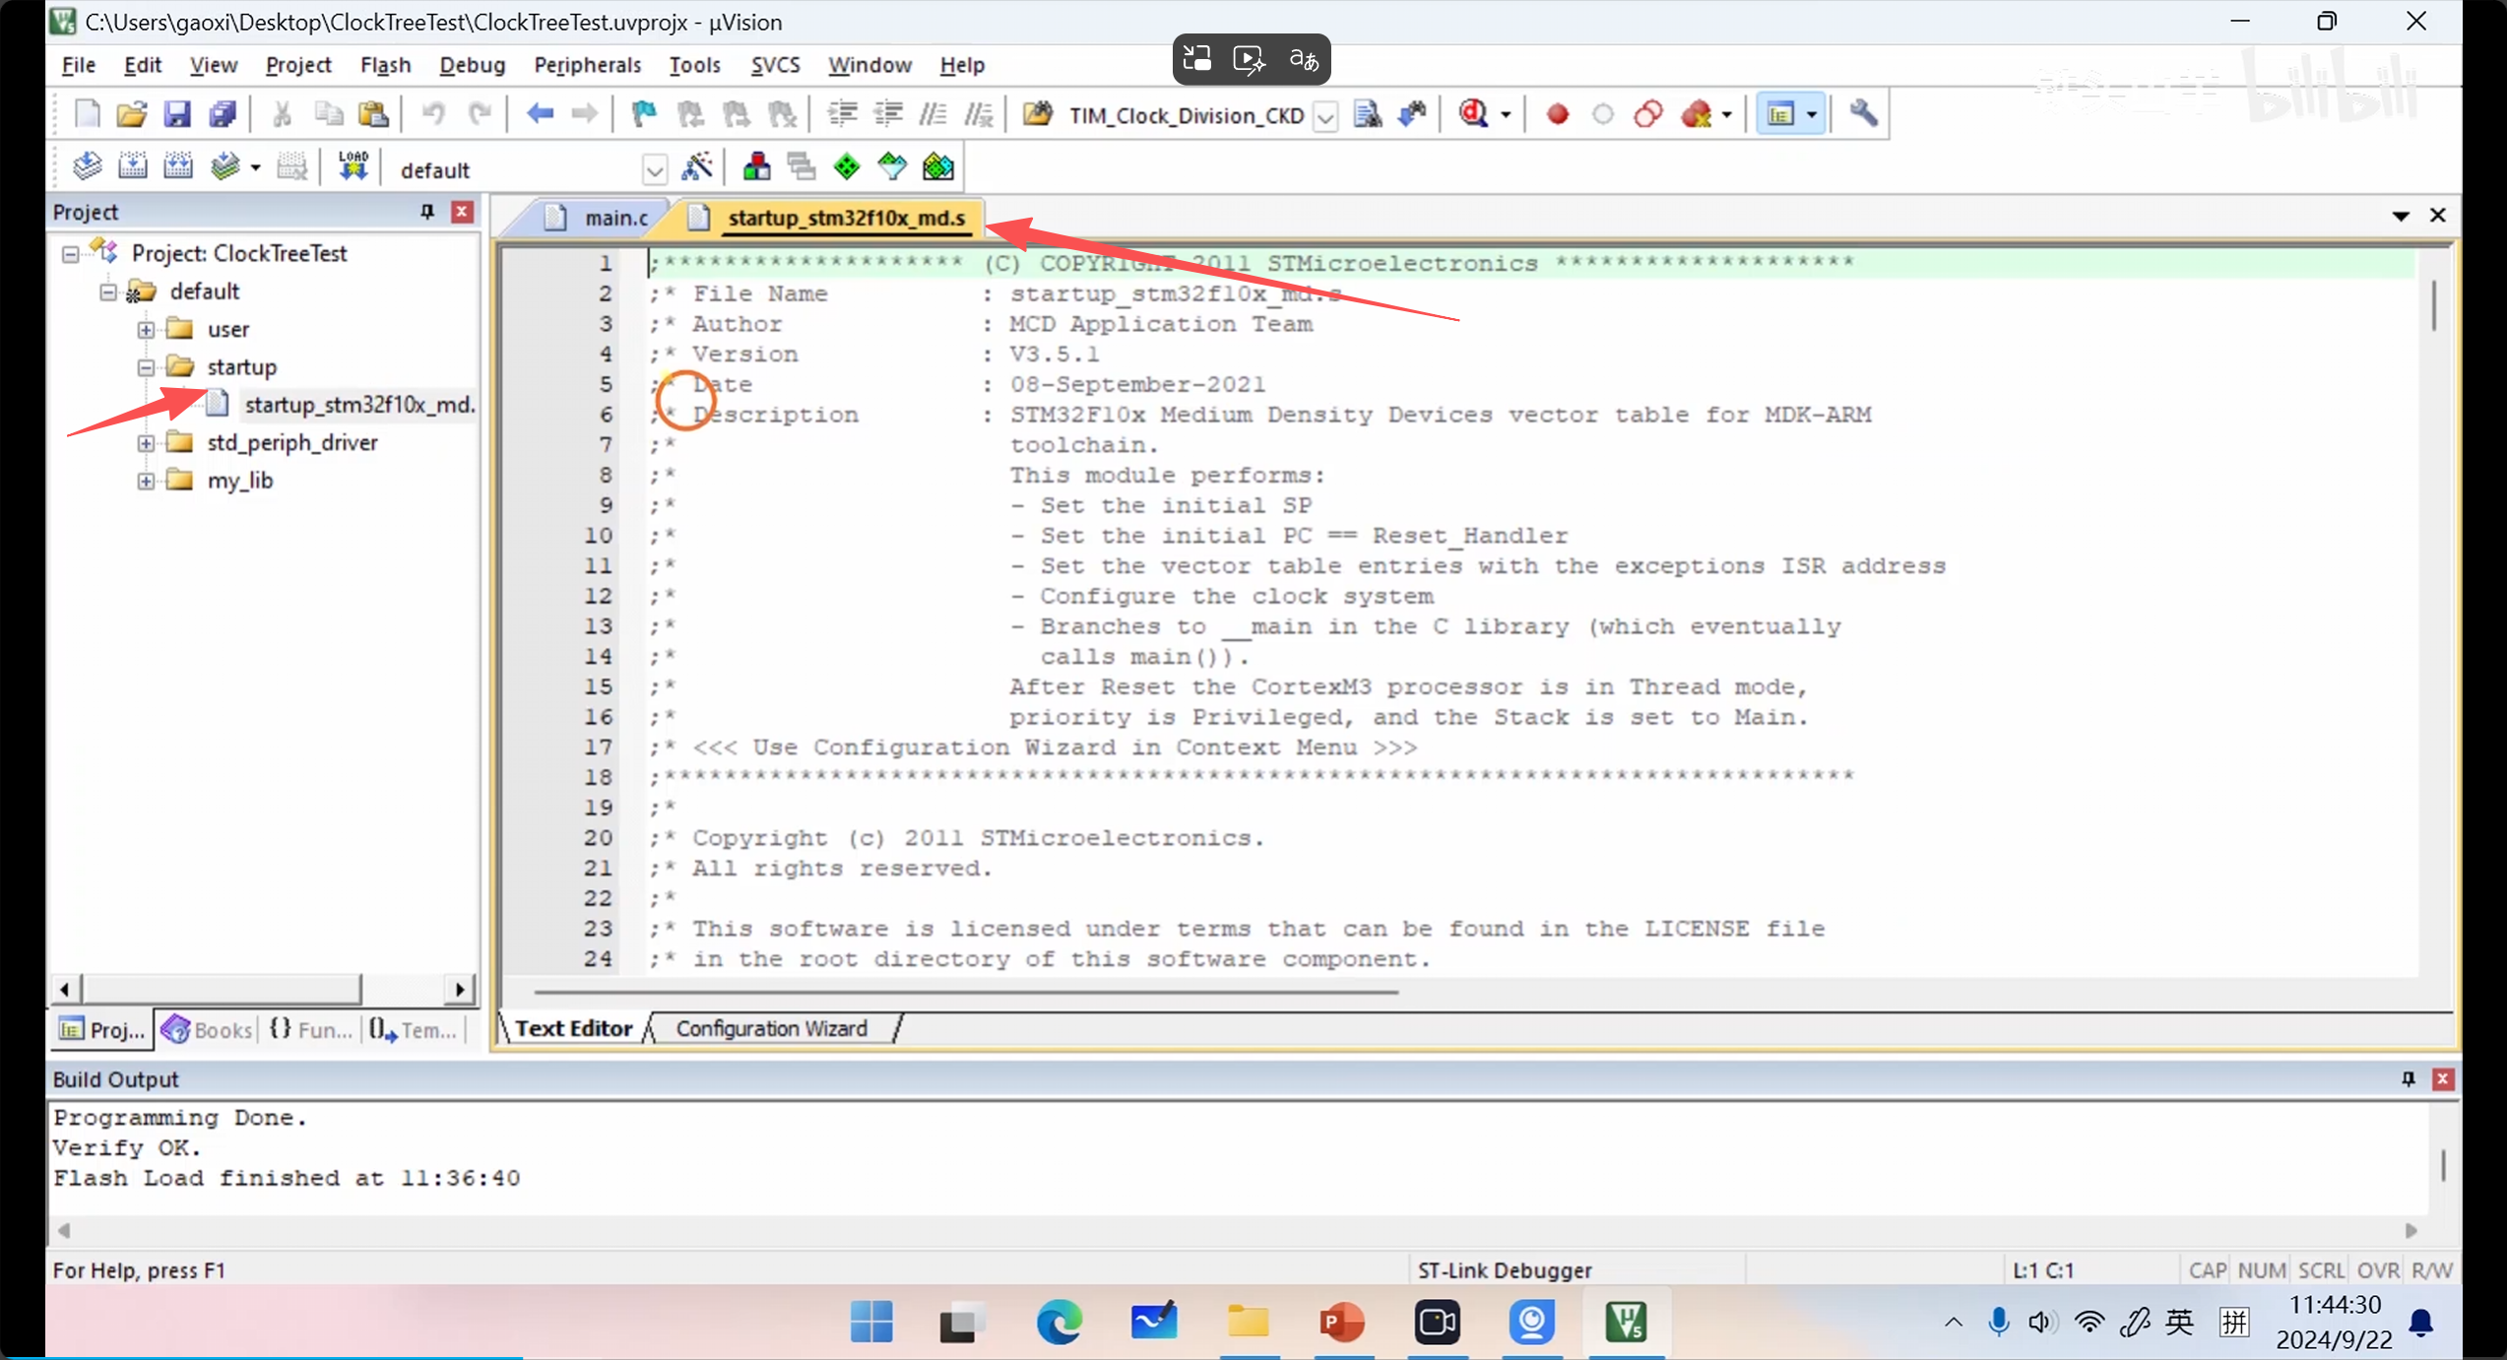Open Configuration wrench icon

[x=1863, y=114]
